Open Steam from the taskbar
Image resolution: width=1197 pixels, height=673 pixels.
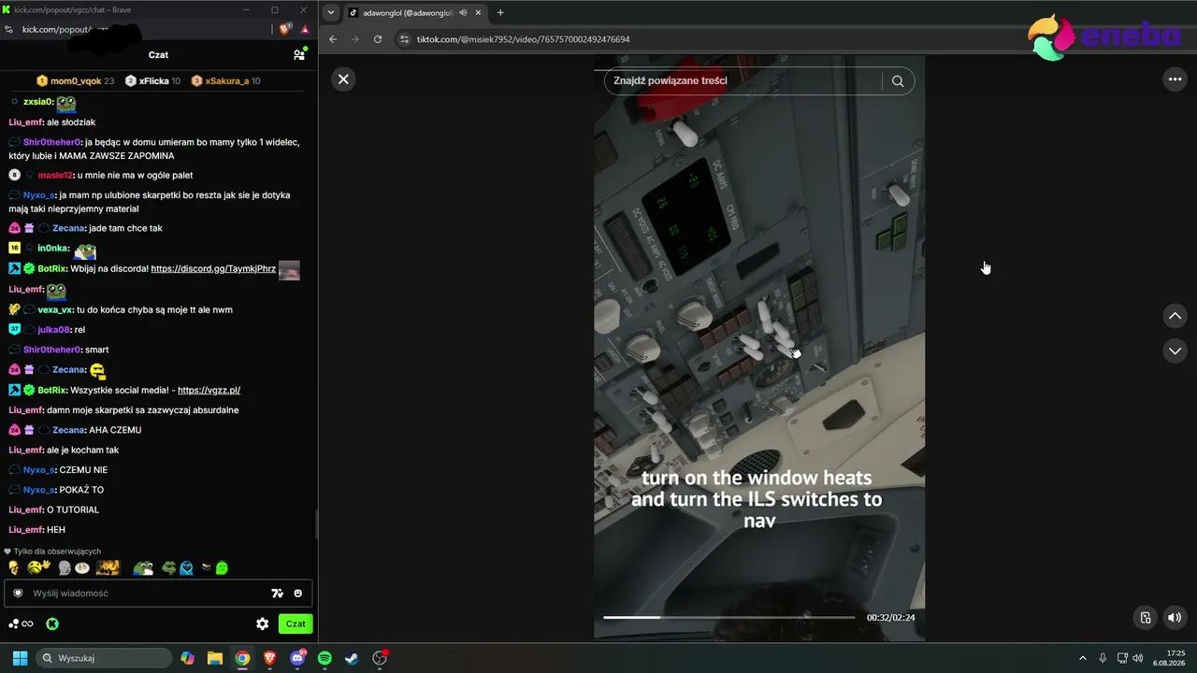pyautogui.click(x=352, y=658)
